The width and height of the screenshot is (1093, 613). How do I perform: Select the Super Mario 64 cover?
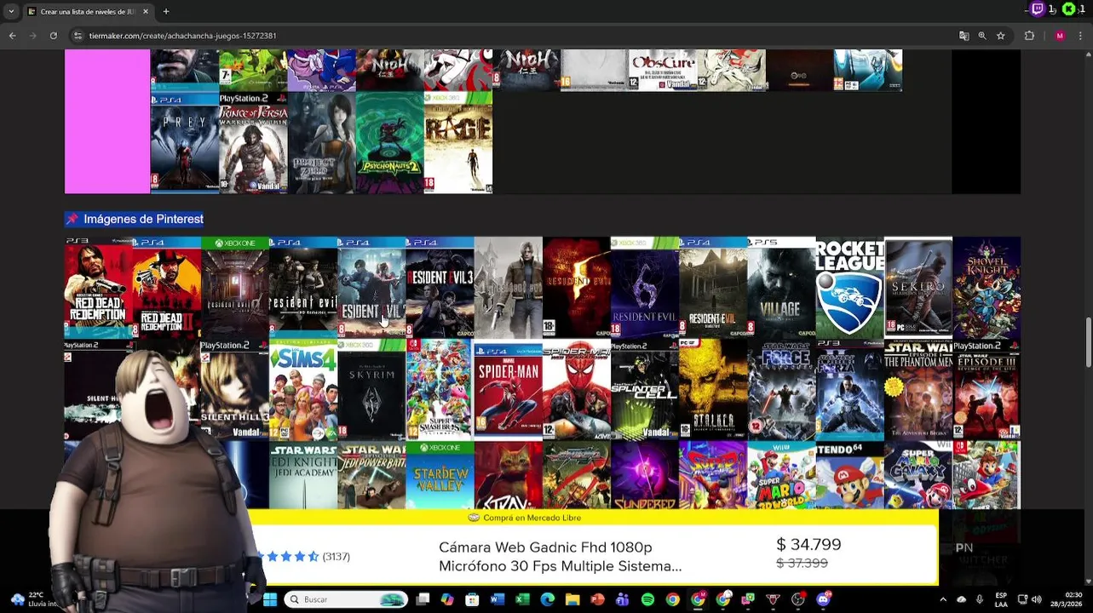(x=850, y=475)
